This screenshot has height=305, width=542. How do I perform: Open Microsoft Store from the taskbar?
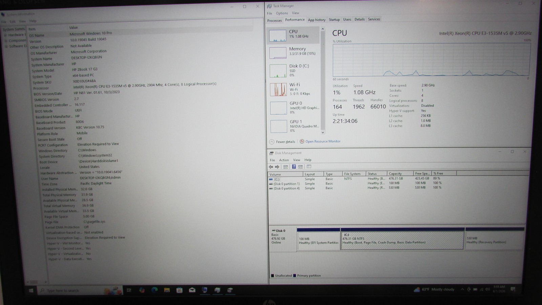pyautogui.click(x=180, y=290)
